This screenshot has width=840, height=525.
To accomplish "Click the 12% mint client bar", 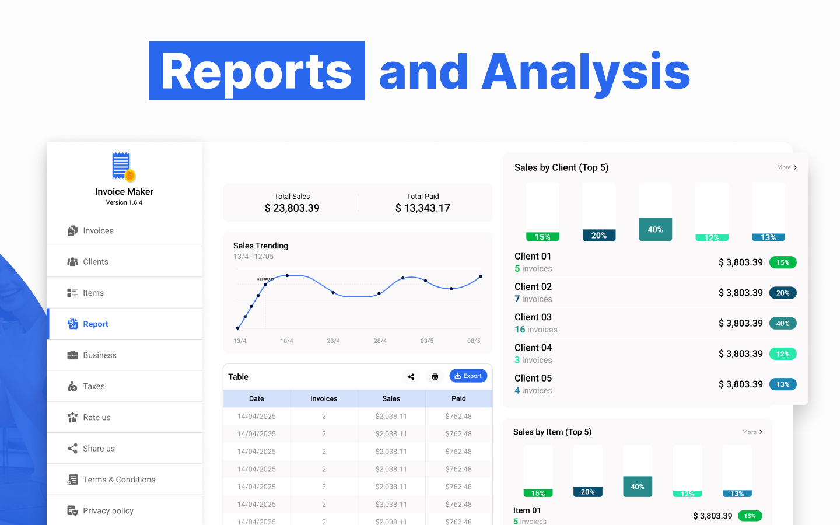I will tap(712, 238).
